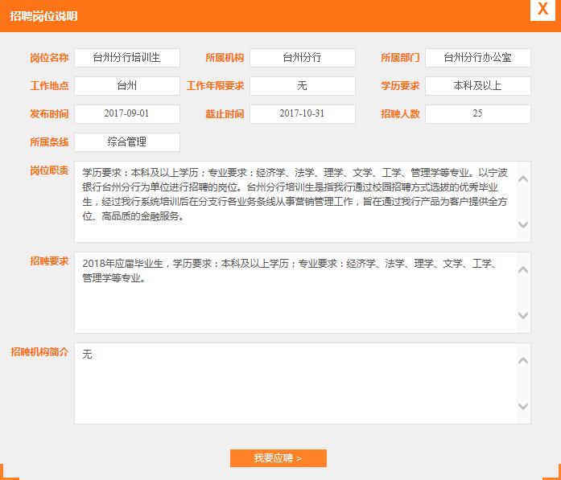
Task: Focus the 工作地点 field showing 台州
Action: click(127, 86)
